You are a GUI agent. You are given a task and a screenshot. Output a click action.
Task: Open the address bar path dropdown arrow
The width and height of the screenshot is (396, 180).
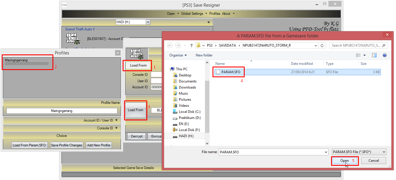click(x=316, y=45)
